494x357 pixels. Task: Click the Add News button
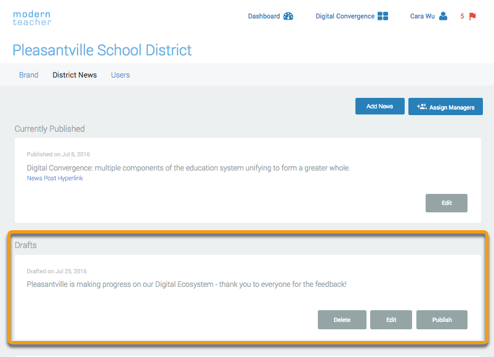(380, 106)
